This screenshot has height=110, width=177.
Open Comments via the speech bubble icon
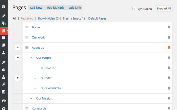[x=4, y=38]
